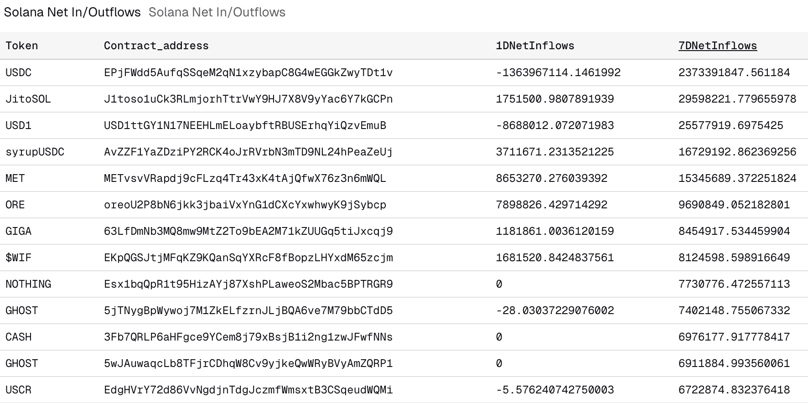808x403 pixels.
Task: Click USD1 contract address USD1ttGY...
Action: coord(245,125)
